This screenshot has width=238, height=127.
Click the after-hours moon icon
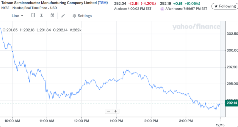pos(162,9)
